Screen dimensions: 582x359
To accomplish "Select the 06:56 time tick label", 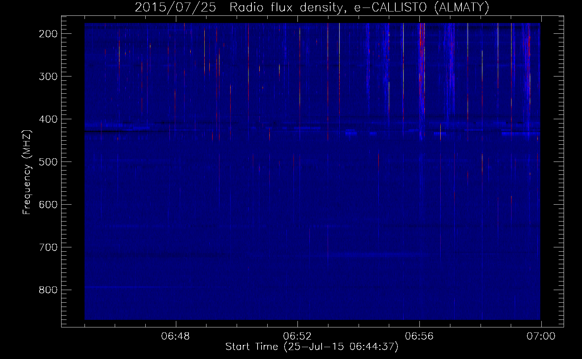I will pos(419,336).
